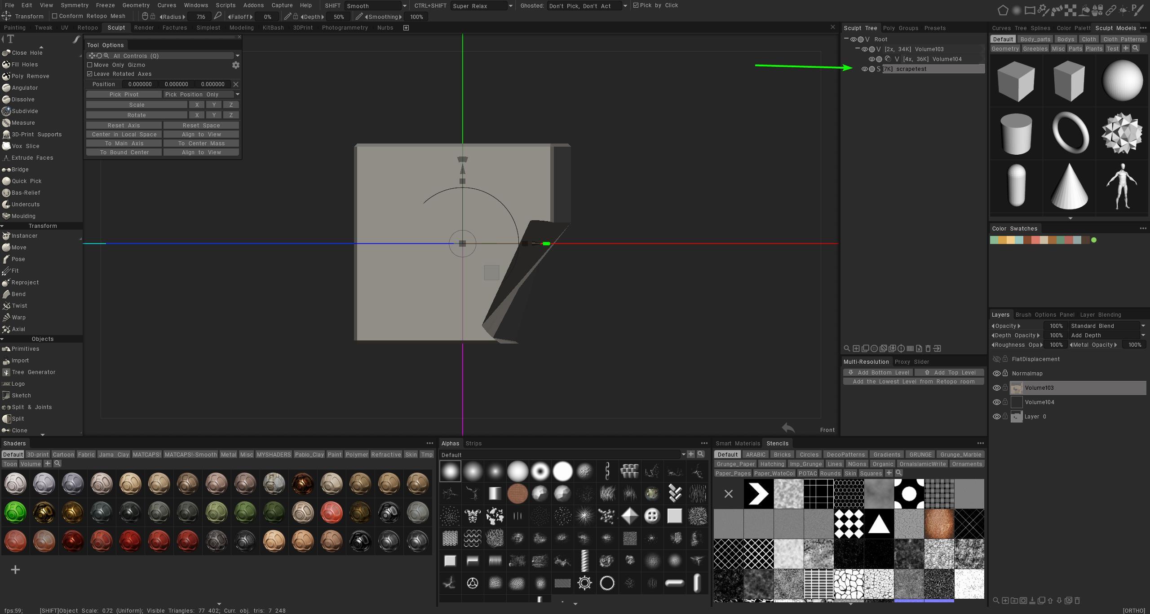Click the Radius slider value
Viewport: 1150px width, 614px height.
tap(200, 17)
